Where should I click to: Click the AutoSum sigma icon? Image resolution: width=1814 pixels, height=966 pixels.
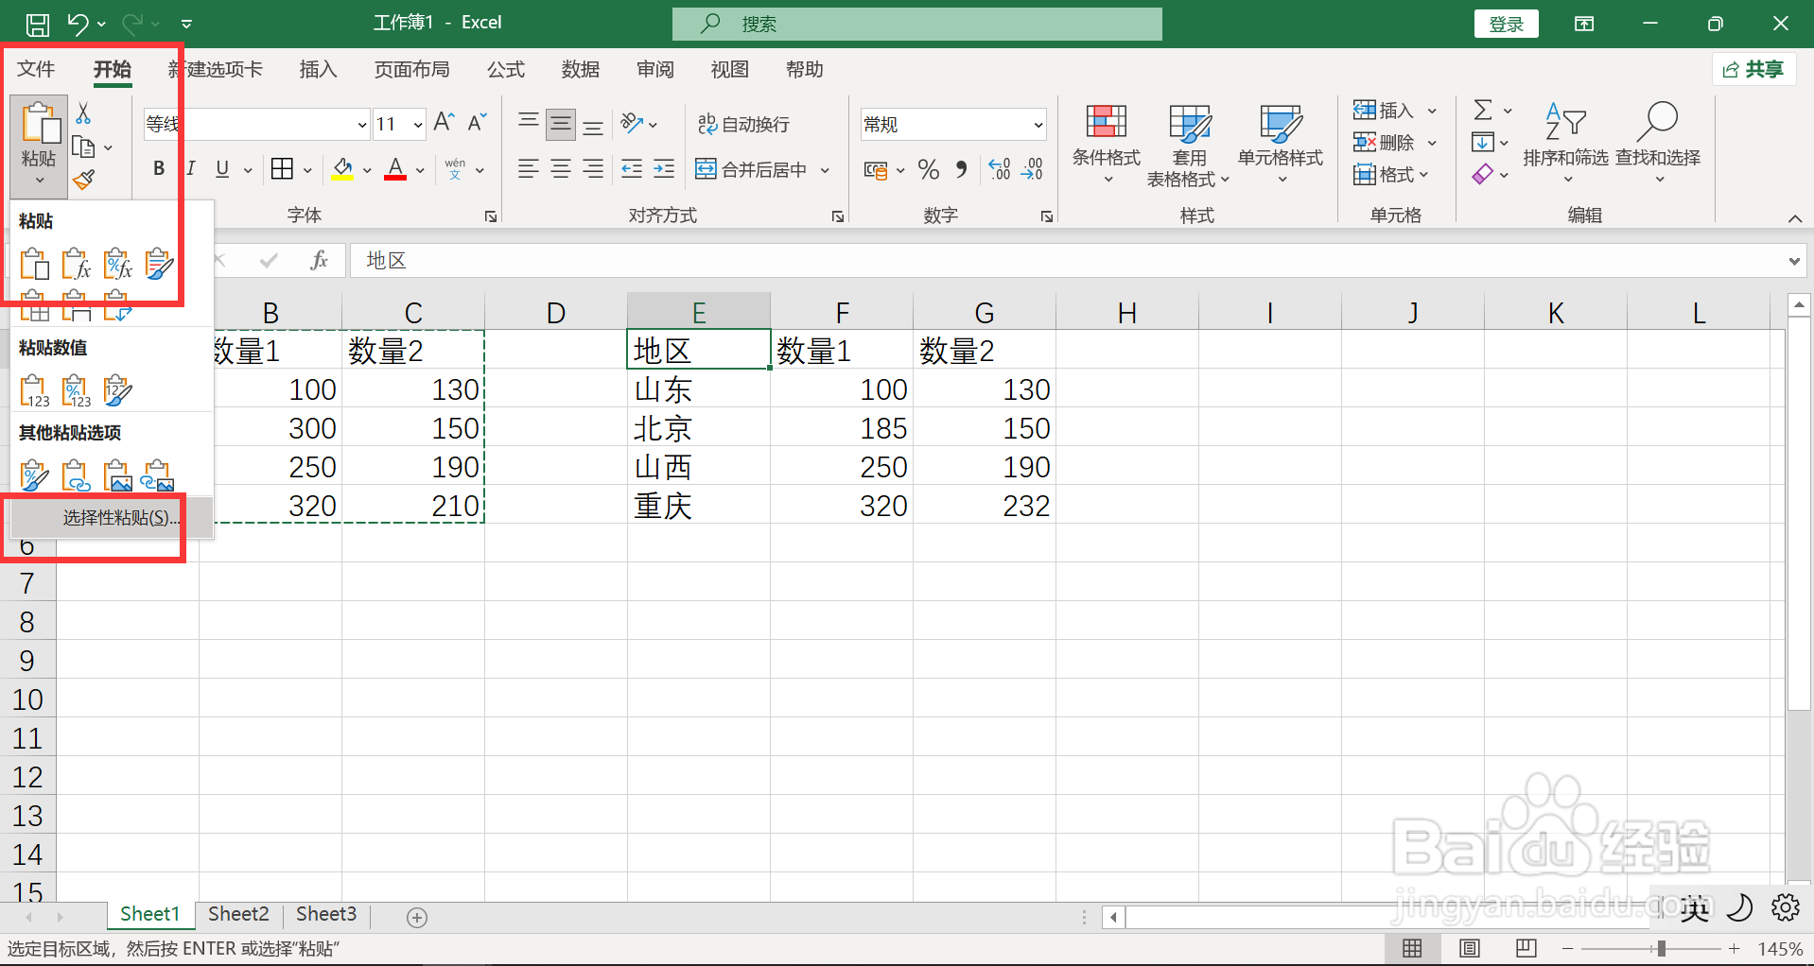pyautogui.click(x=1483, y=111)
